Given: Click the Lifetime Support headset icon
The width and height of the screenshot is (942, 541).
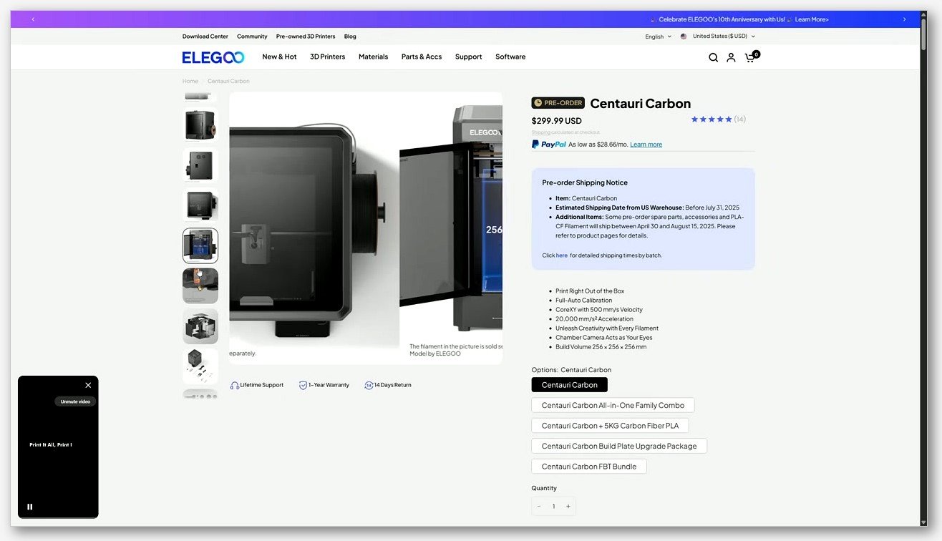Looking at the screenshot, I should (234, 385).
